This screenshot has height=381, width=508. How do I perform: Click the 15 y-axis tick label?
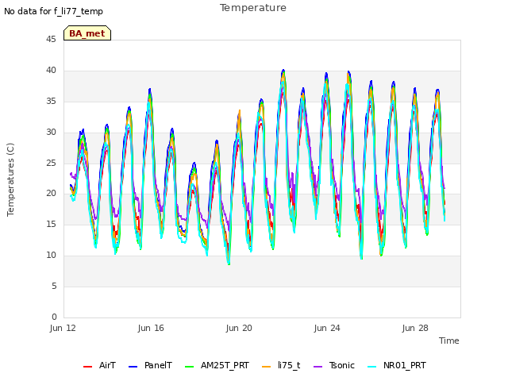51,224
